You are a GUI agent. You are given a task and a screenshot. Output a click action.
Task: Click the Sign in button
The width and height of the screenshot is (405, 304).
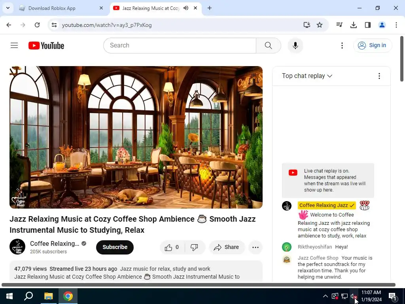click(373, 46)
